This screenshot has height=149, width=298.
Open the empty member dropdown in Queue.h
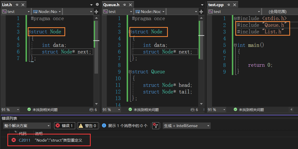pyautogui.click(x=182, y=12)
